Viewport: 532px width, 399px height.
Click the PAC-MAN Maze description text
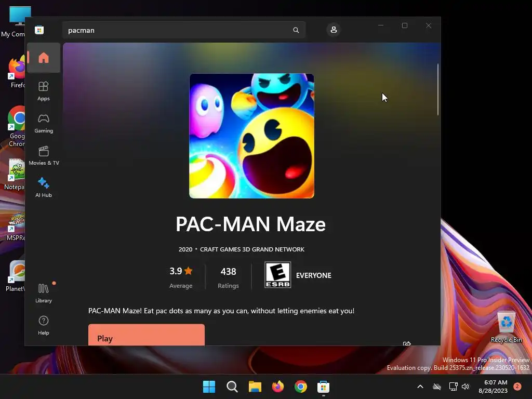(221, 311)
